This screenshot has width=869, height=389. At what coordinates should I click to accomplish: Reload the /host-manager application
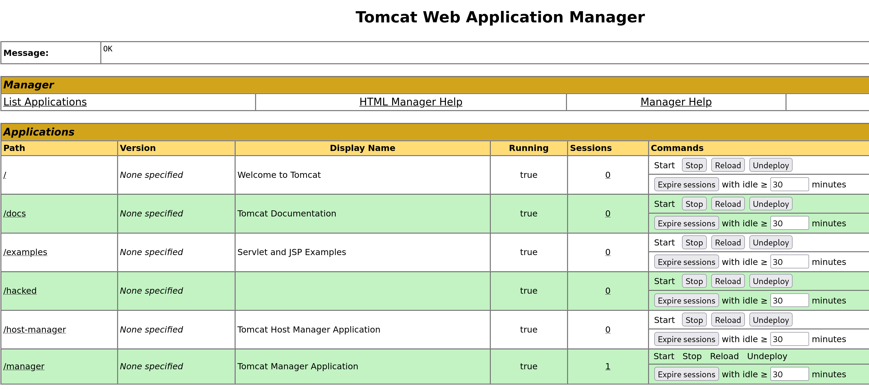click(x=728, y=320)
